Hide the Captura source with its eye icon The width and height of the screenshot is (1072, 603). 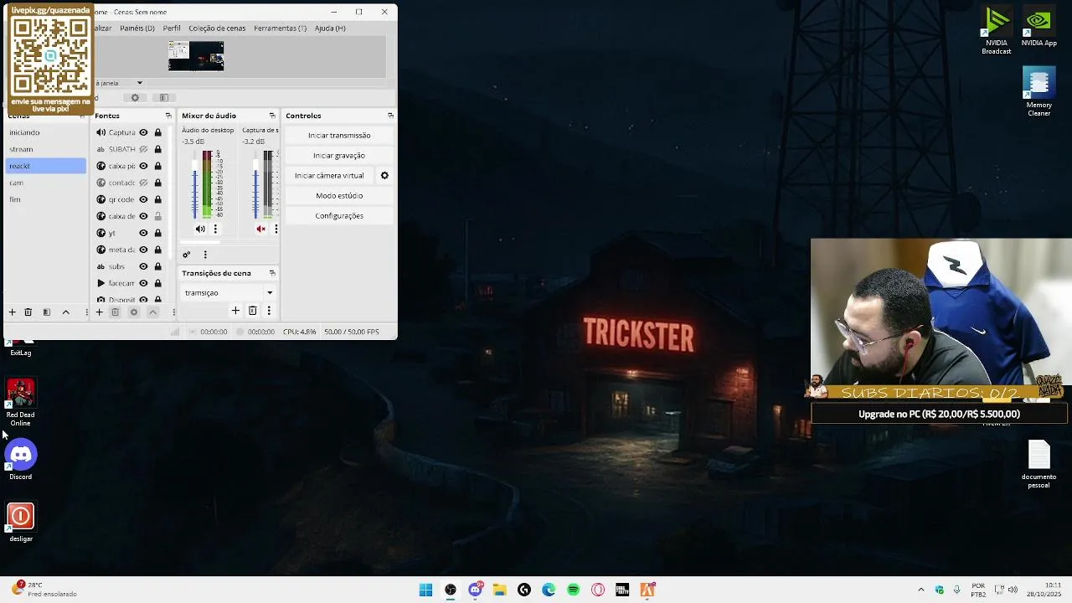(x=143, y=132)
